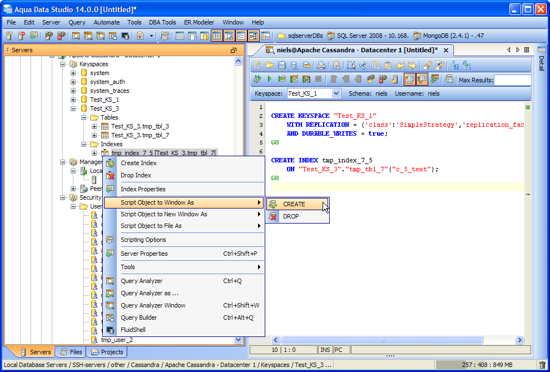Click the Register Server toolbar icon

(x=10, y=36)
